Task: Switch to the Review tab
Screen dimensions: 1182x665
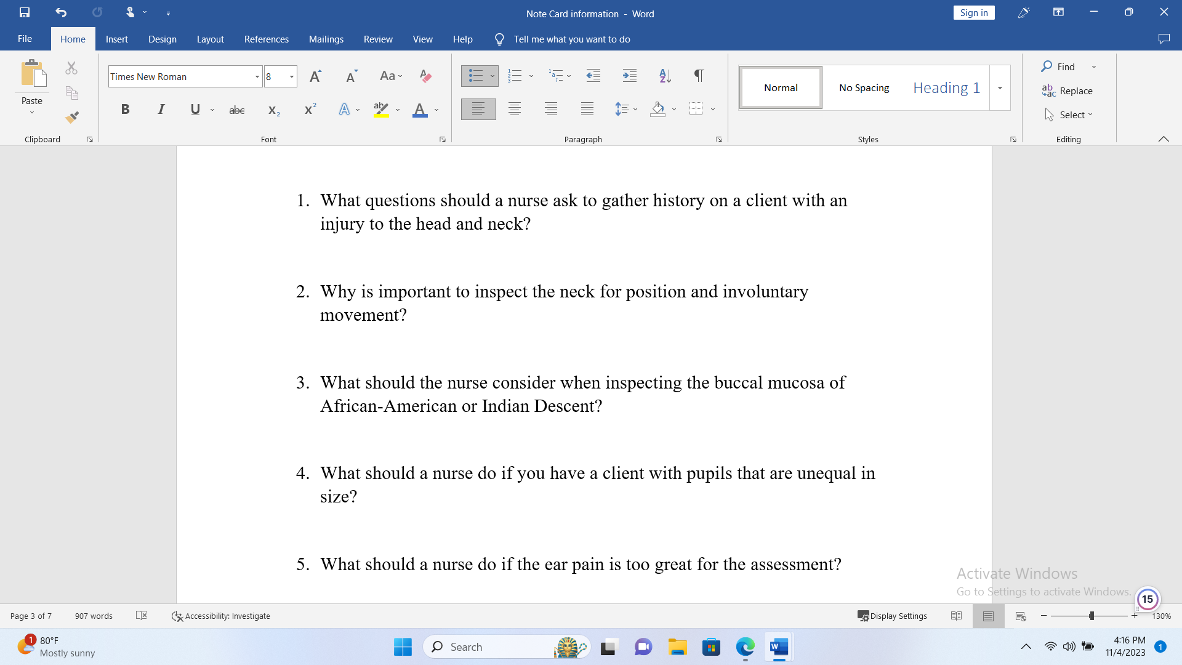Action: [378, 39]
